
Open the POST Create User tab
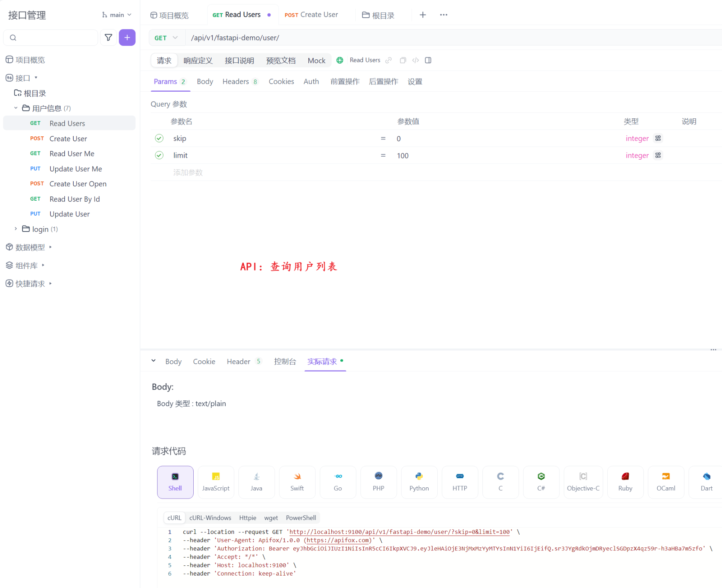(311, 15)
